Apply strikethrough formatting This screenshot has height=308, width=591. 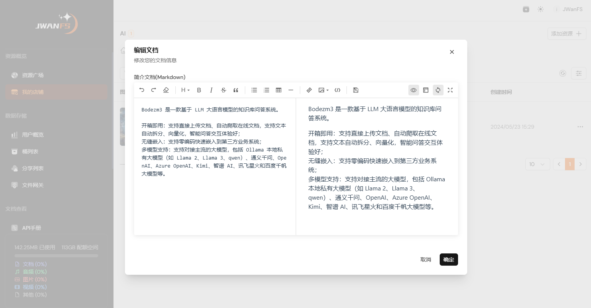click(223, 90)
